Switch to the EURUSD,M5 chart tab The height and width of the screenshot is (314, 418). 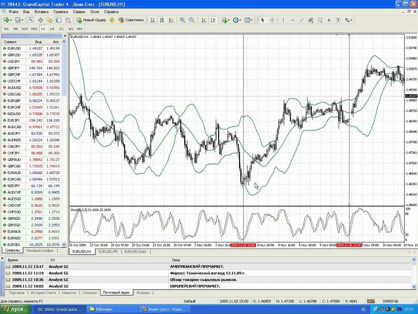108,252
